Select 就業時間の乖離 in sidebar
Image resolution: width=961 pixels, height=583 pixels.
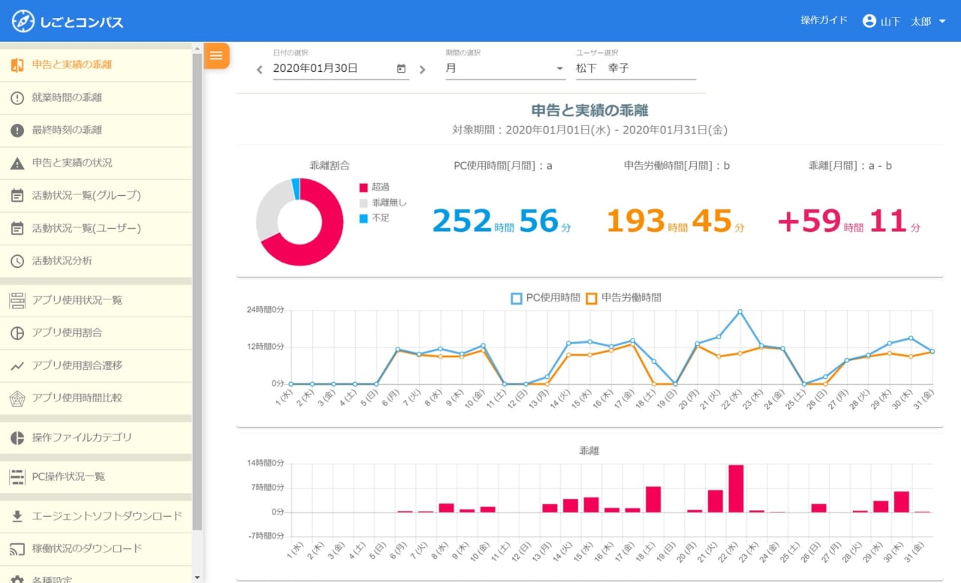click(x=96, y=98)
